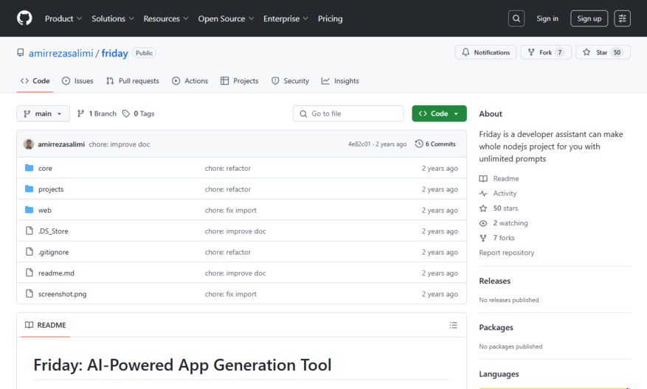
Task: Open the readme.md file link
Action: 56,273
